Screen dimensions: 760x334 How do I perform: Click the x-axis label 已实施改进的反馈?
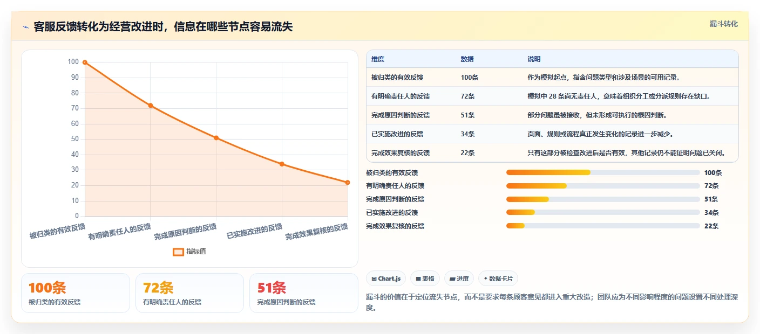pos(254,232)
